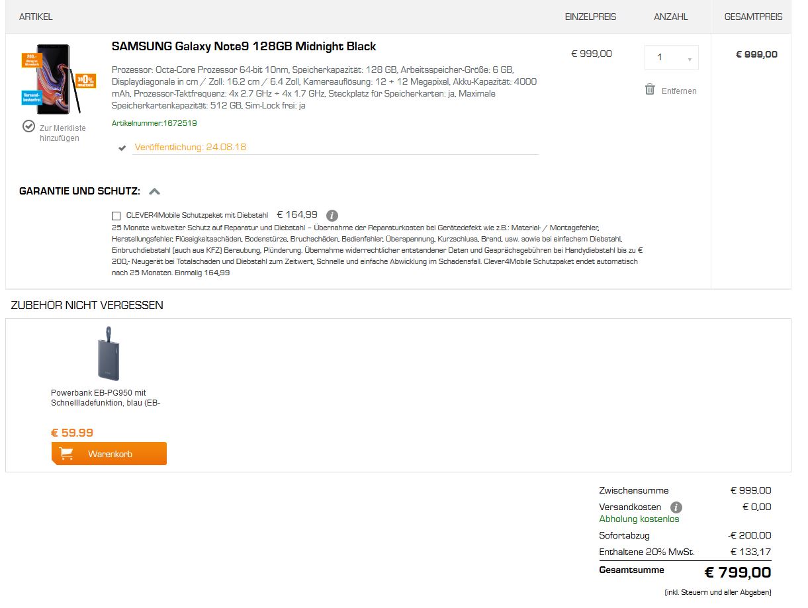
Task: Collapse the Garantie und Schutz section
Action: click(154, 191)
